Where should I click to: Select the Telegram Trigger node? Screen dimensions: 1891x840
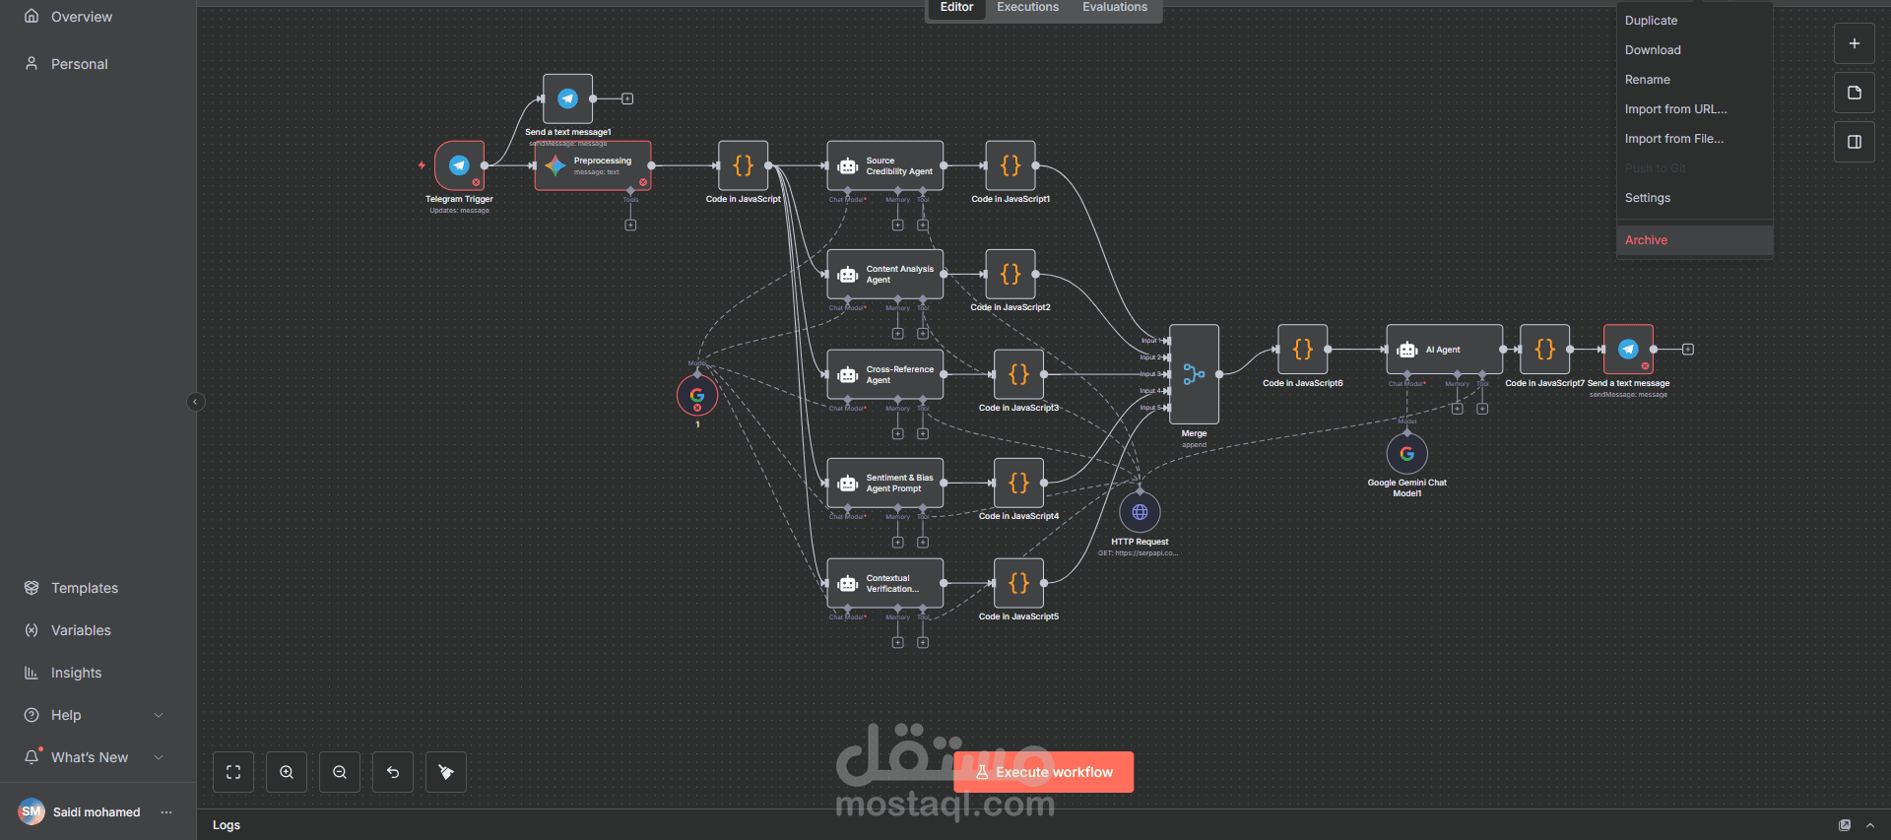click(459, 165)
